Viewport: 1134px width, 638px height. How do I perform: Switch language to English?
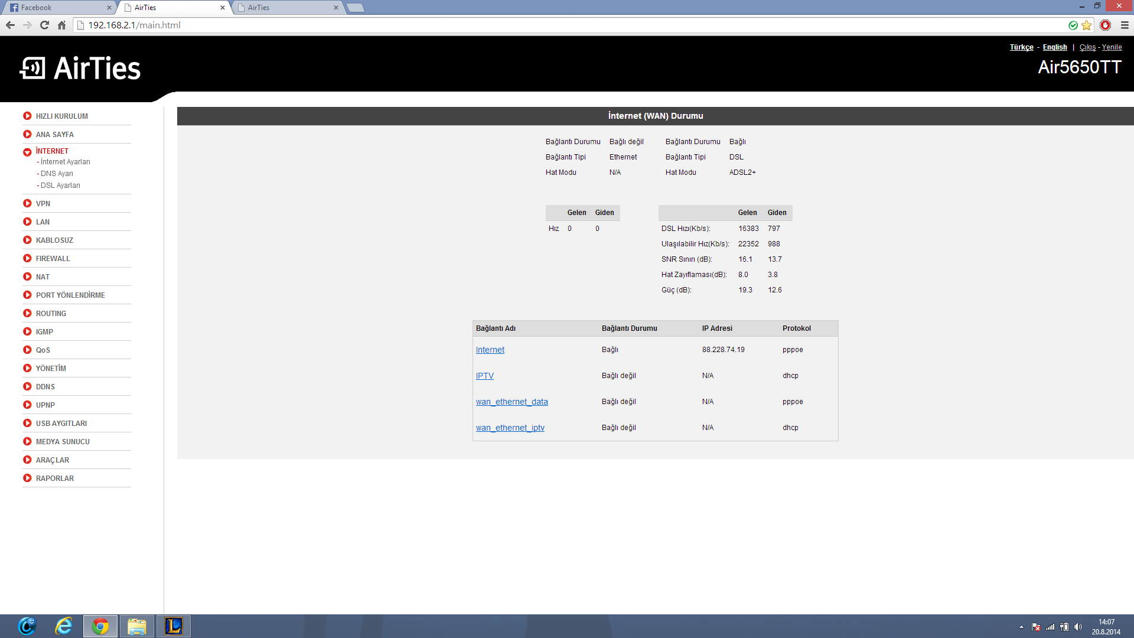coord(1055,47)
